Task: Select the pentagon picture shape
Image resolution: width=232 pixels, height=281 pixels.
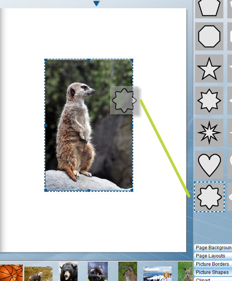Action: (209, 9)
